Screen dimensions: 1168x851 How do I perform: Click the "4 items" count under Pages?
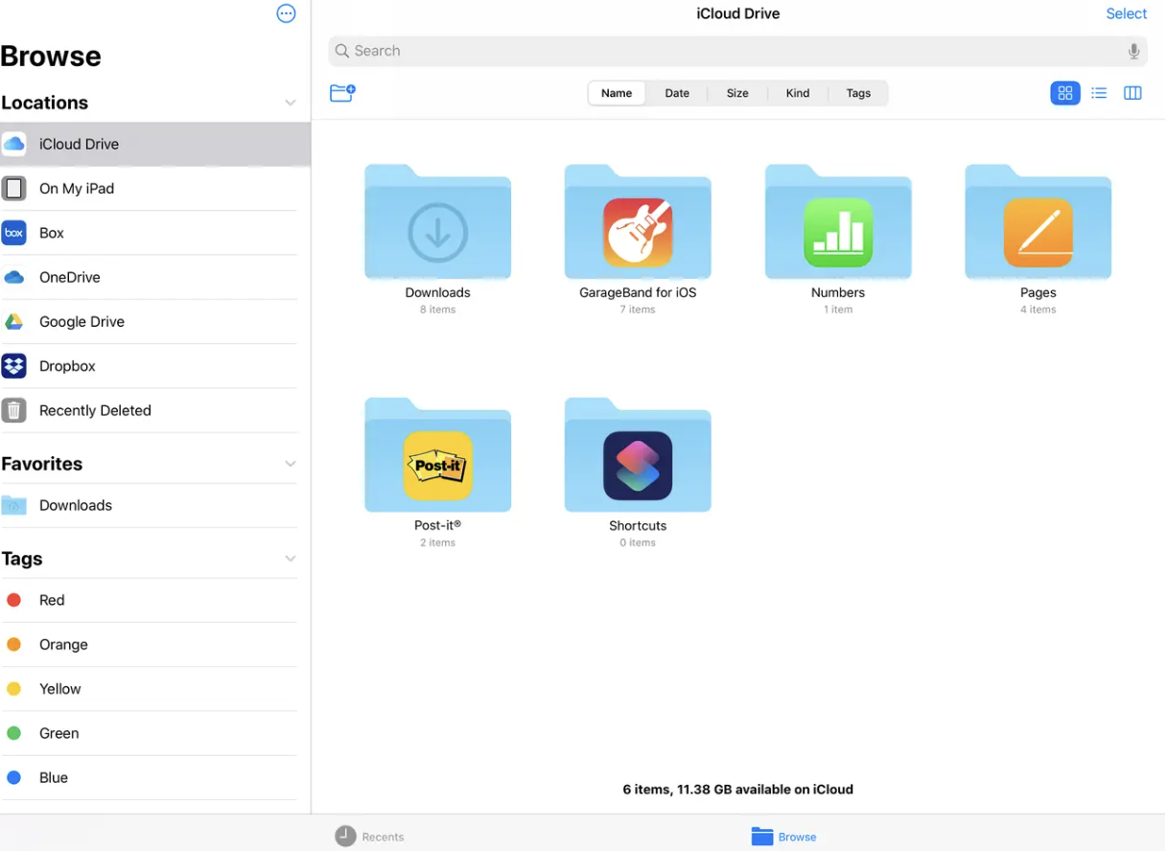(1038, 310)
